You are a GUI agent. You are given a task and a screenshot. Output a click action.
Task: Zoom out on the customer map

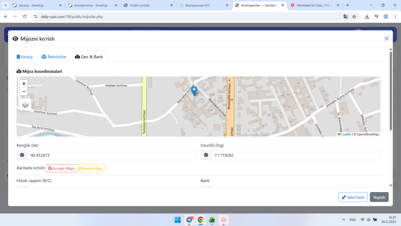coord(24,92)
